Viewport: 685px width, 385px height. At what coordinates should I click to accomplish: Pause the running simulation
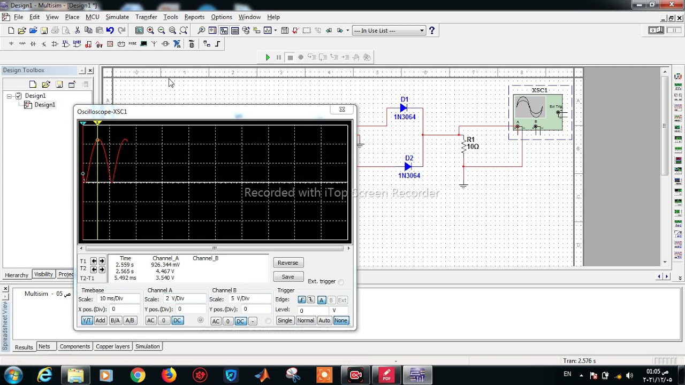(x=278, y=57)
